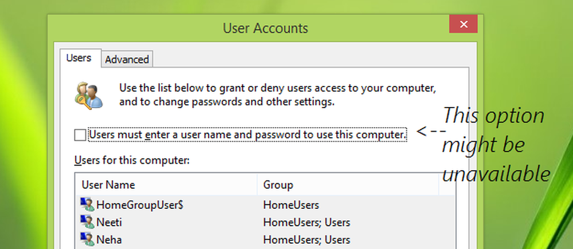The image size is (573, 249).
Task: Click the 'Users for this computer:' label
Action: (132, 160)
